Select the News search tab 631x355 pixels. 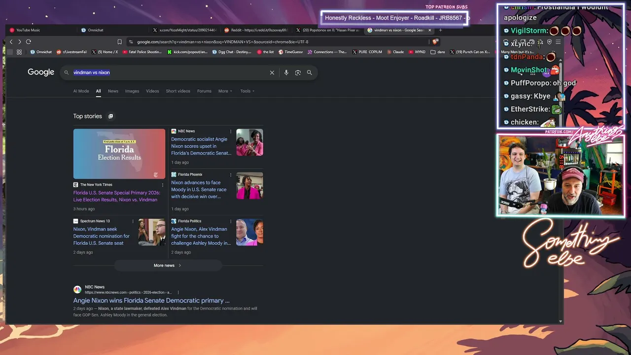click(113, 91)
